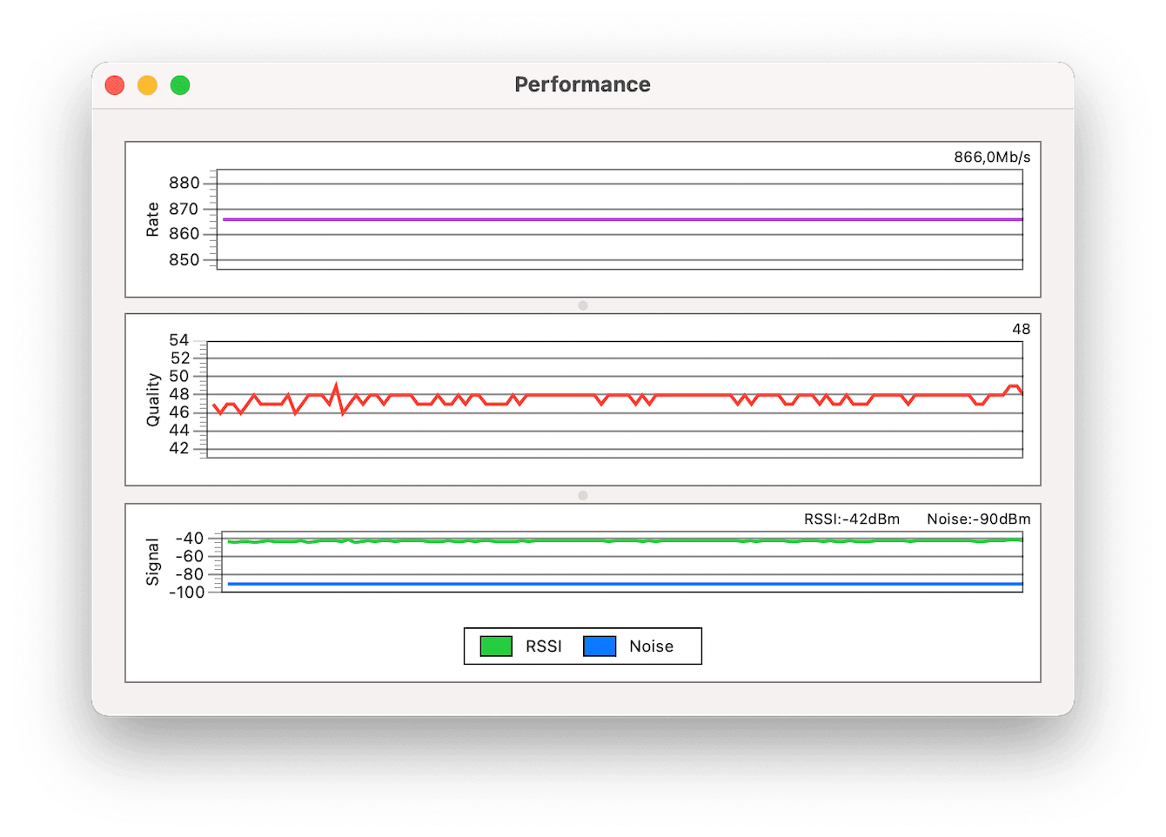The image size is (1166, 837).
Task: Click the Noise:-90dBm readout
Action: 978,519
